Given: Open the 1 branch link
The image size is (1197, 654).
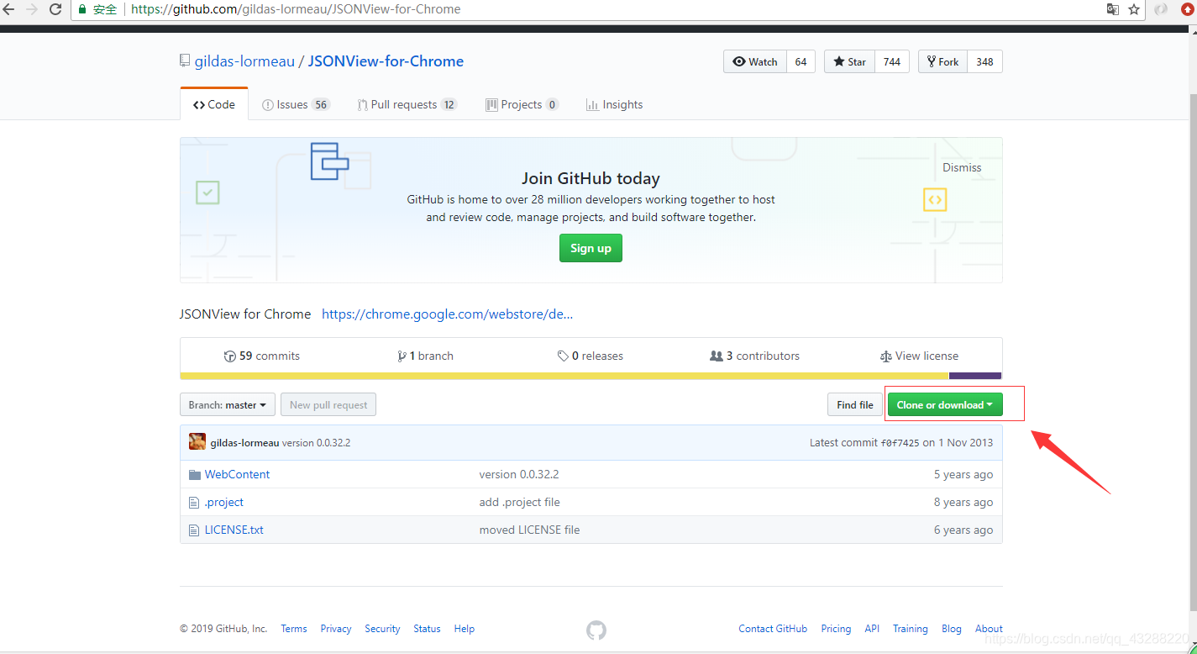Looking at the screenshot, I should (x=426, y=356).
